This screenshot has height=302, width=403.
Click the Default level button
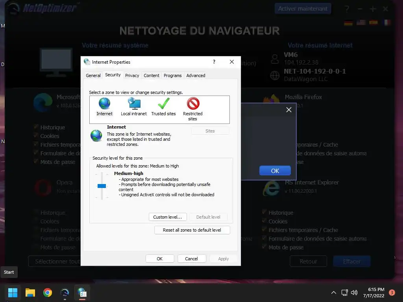(x=209, y=217)
